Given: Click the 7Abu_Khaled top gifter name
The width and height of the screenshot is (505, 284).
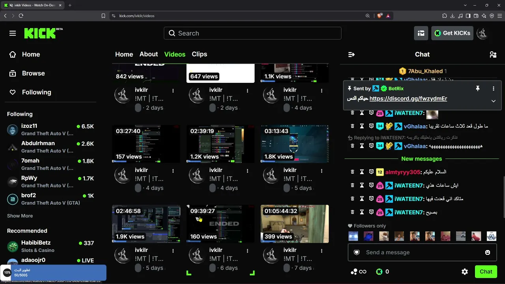Looking at the screenshot, I should click(x=425, y=71).
